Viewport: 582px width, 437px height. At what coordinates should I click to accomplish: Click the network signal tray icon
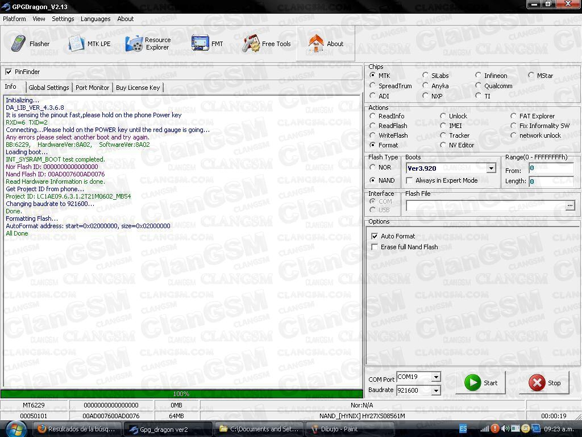tap(484, 429)
